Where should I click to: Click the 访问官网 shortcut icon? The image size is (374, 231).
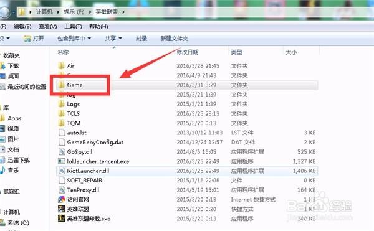click(x=62, y=199)
